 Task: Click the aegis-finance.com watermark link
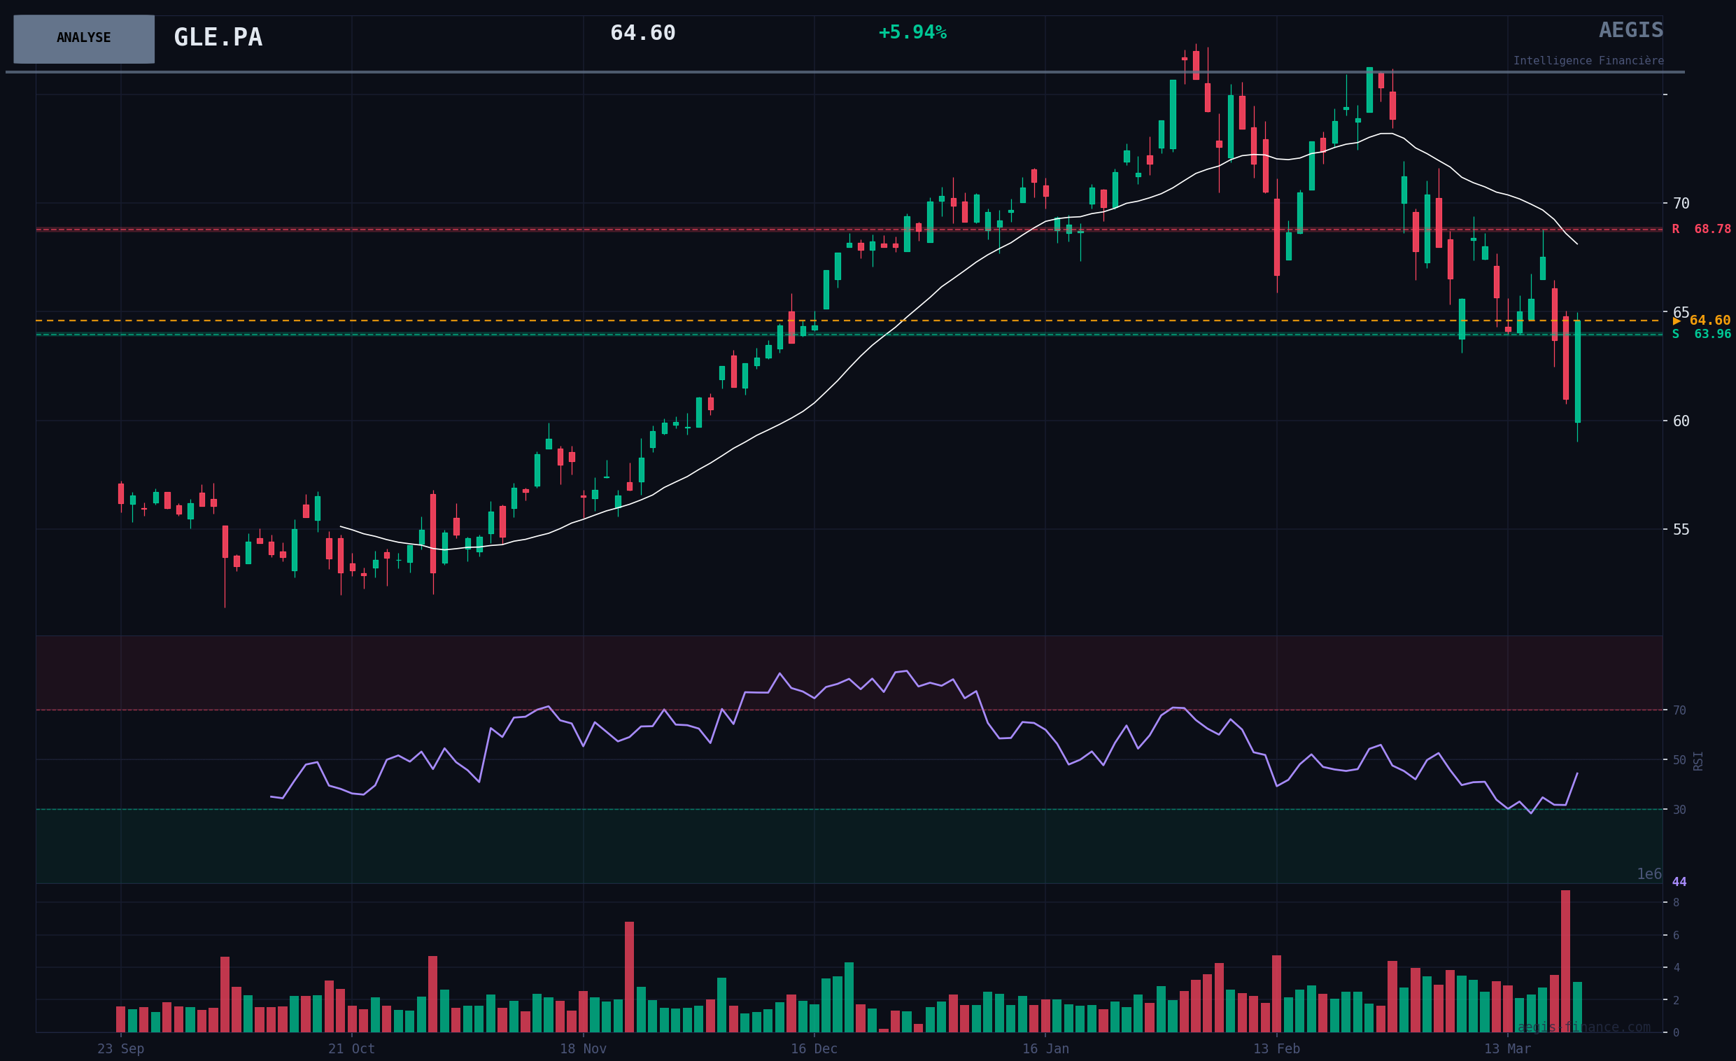pos(1583,1027)
